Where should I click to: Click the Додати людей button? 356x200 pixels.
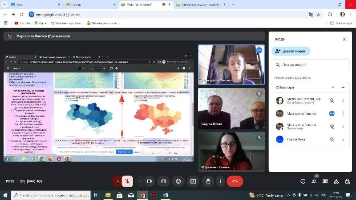(x=291, y=51)
